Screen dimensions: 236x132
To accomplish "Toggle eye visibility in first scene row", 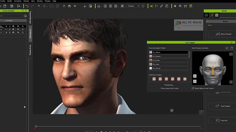I will 6,27.
